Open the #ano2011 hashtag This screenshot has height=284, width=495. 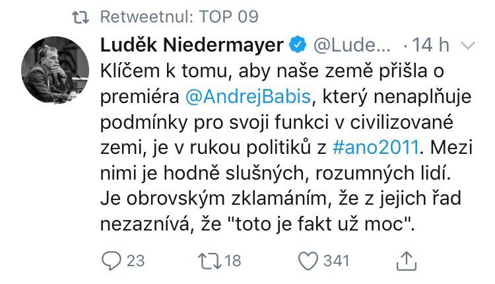coord(376,147)
